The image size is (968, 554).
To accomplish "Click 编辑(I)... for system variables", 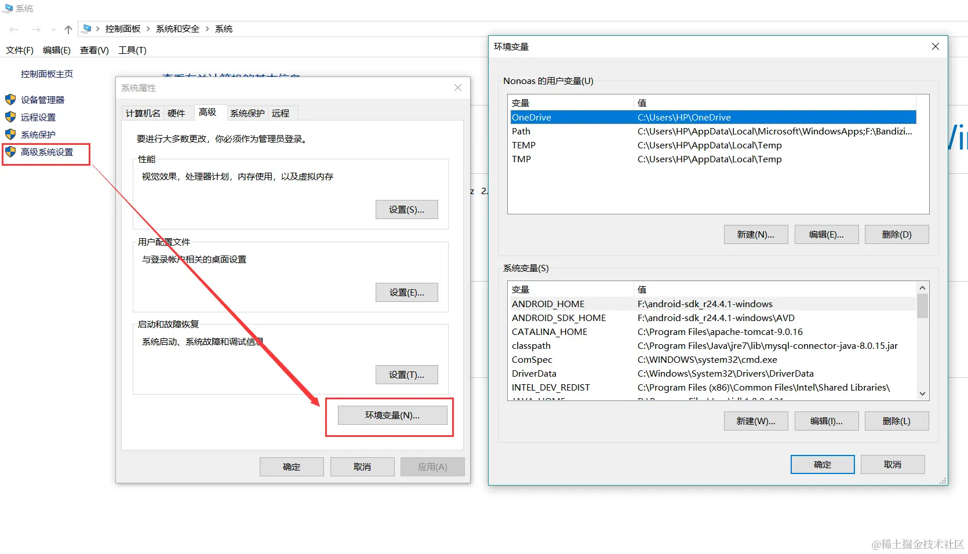I will click(x=827, y=421).
